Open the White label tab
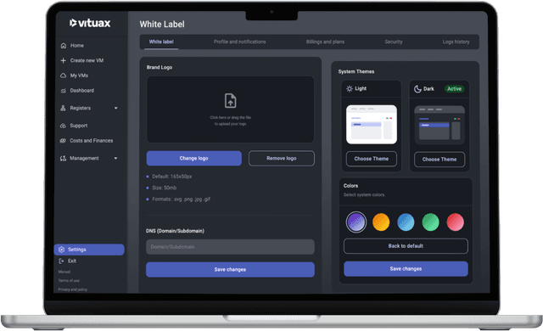 click(x=161, y=42)
